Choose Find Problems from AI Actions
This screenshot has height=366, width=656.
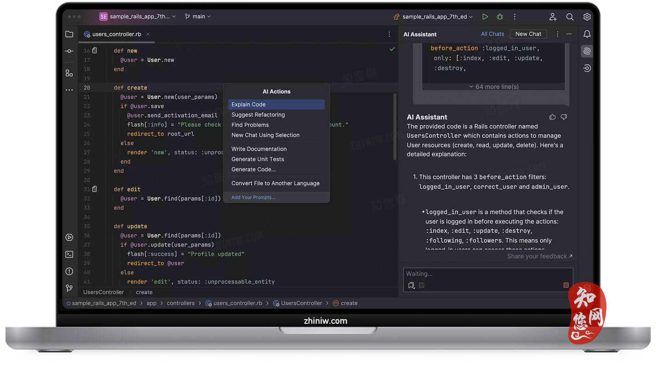click(276, 125)
